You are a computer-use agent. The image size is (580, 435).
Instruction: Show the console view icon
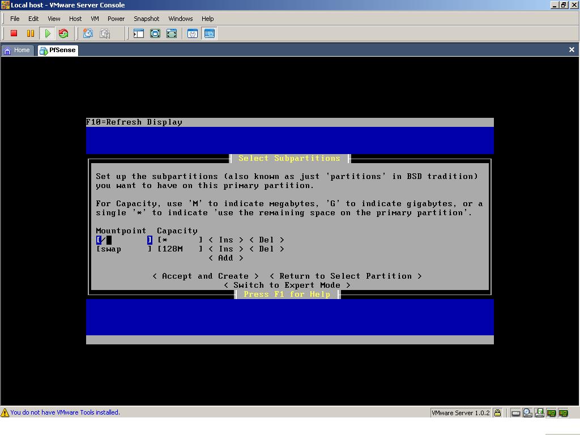(210, 33)
